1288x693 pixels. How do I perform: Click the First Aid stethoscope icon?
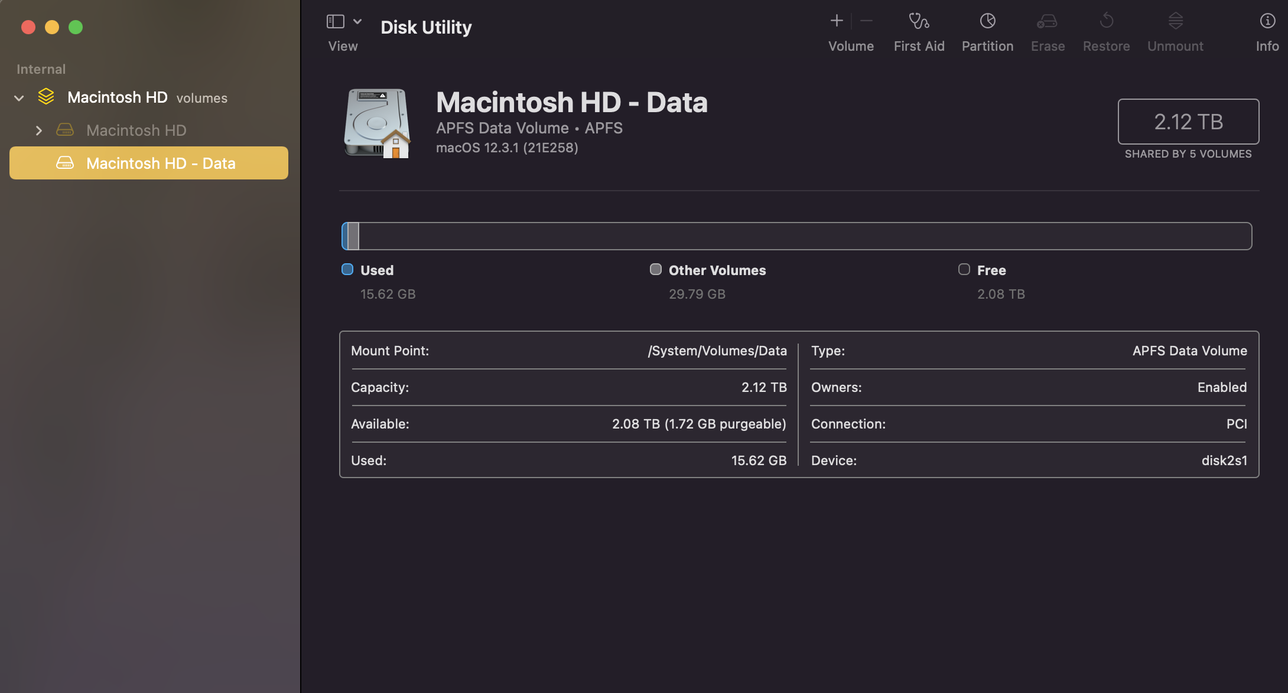tap(919, 21)
